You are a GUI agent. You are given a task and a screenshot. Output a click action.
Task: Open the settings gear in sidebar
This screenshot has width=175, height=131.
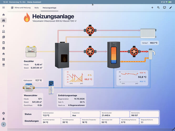pos(4,113)
